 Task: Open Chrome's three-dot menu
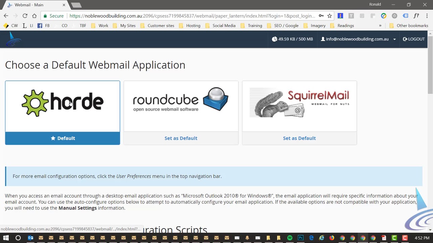pos(427,16)
